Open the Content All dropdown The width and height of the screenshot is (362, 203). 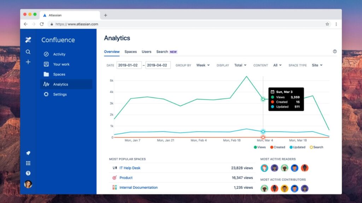click(277, 65)
